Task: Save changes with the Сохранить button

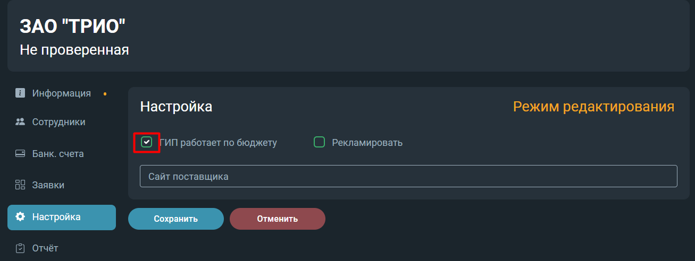Action: click(x=176, y=219)
